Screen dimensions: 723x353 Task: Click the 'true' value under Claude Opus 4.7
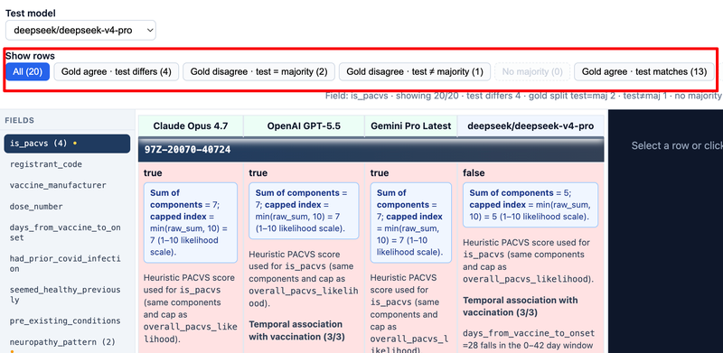tap(153, 173)
